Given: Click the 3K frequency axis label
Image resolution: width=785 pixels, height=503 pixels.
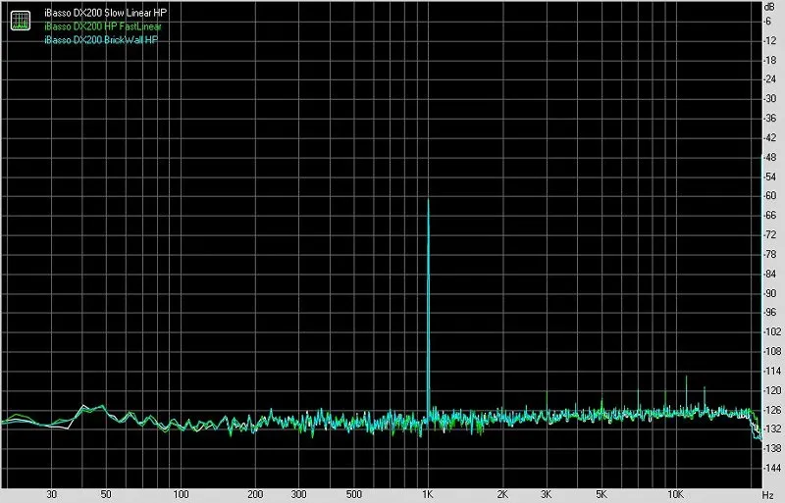Looking at the screenshot, I should pyautogui.click(x=547, y=494).
